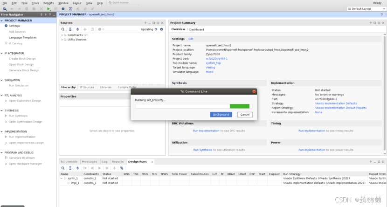Toggle percentage icon in Design Runs toolbar
The image size is (387, 207).
(x=122, y=168)
